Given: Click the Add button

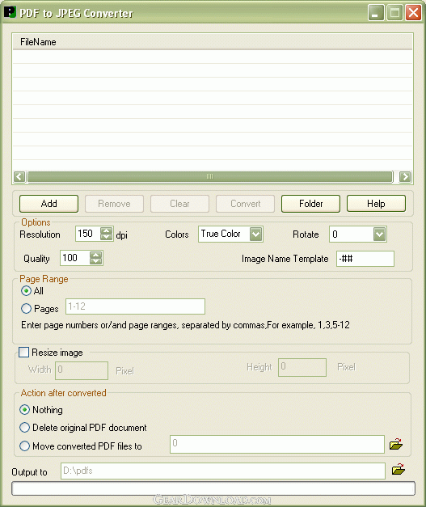Looking at the screenshot, I should tap(49, 204).
